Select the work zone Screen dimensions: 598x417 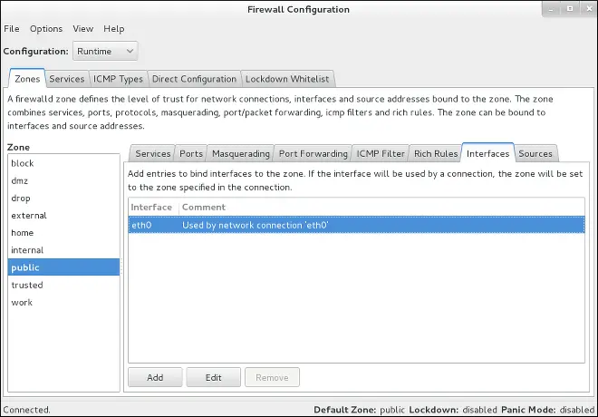tap(63, 302)
